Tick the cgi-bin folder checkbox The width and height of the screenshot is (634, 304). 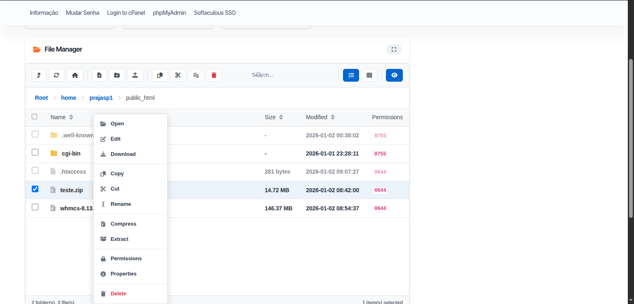(35, 152)
